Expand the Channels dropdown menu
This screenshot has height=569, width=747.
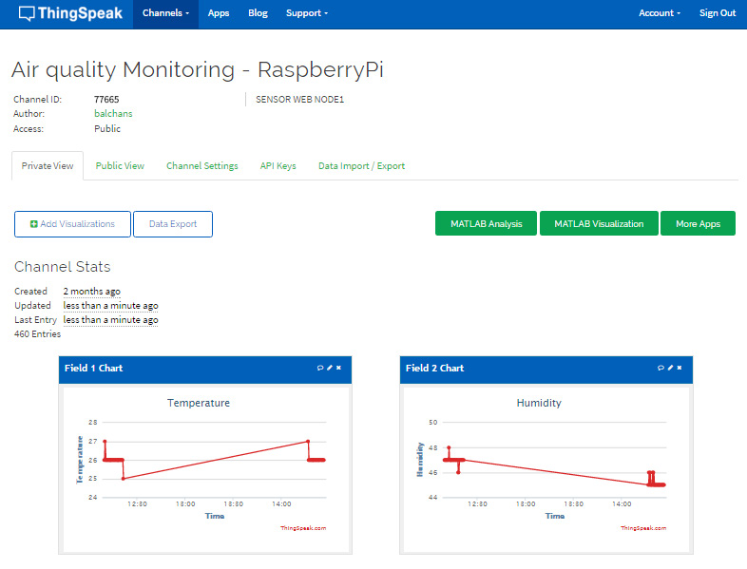coord(165,13)
